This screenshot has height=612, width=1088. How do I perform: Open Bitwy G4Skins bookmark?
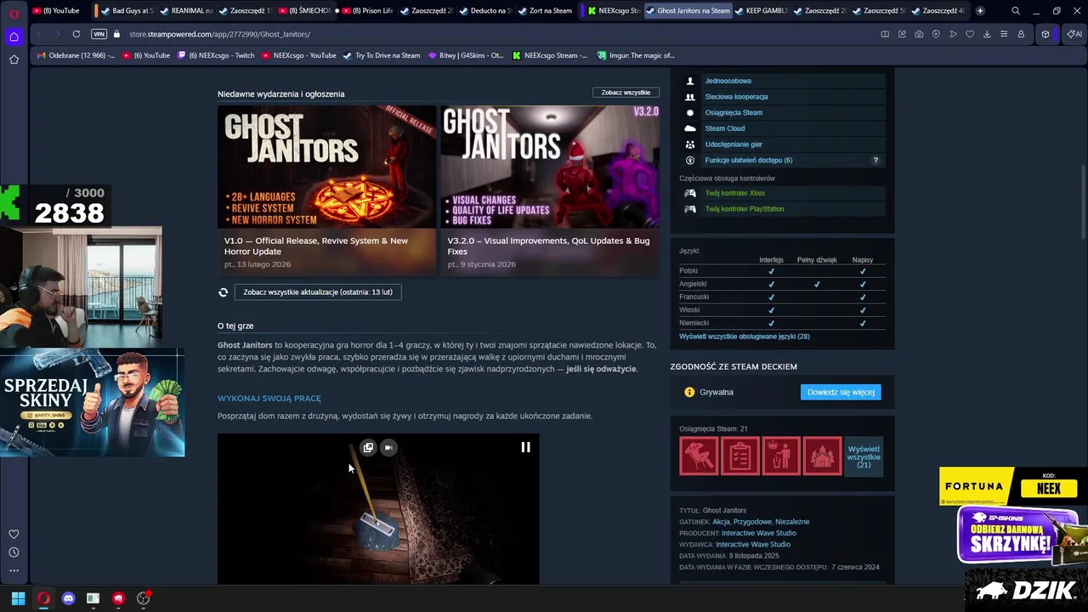coord(466,55)
